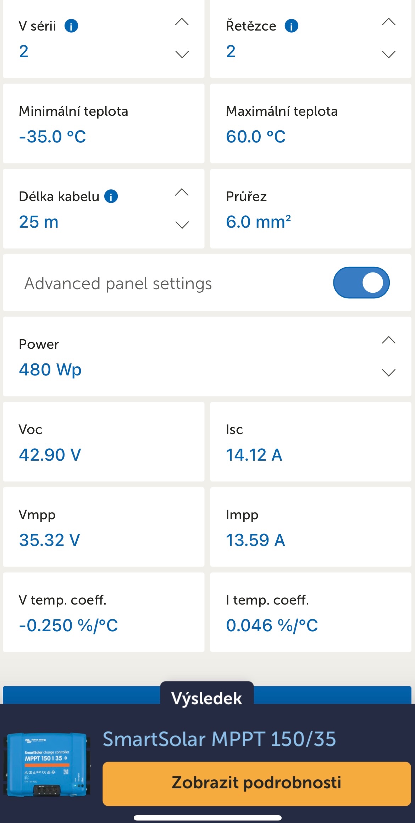Select the Výsledek tab
This screenshot has width=415, height=823.
pyautogui.click(x=207, y=698)
